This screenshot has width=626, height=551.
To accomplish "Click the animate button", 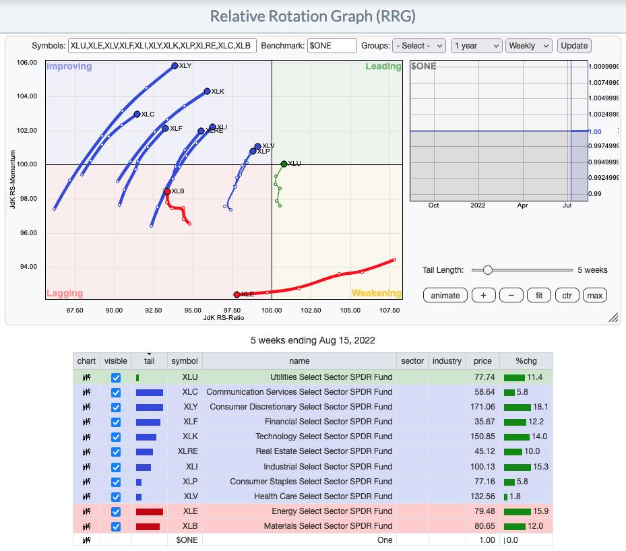I will coord(445,295).
